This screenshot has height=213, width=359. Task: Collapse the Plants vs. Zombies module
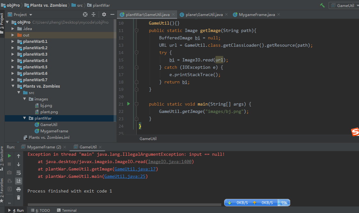click(13, 86)
